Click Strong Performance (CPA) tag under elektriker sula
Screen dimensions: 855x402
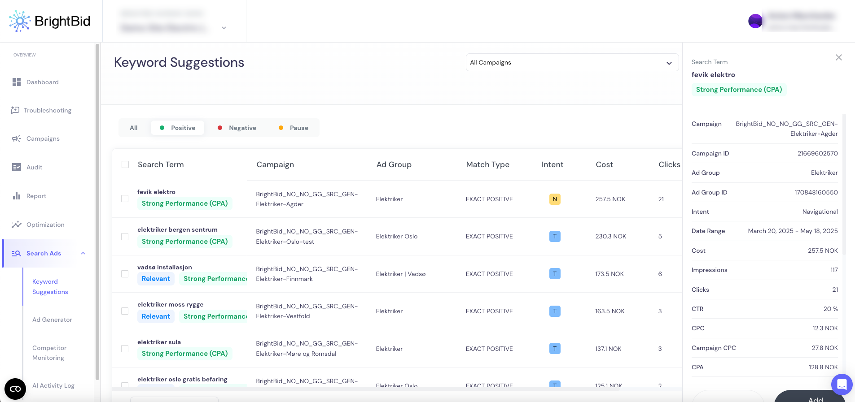[185, 354]
